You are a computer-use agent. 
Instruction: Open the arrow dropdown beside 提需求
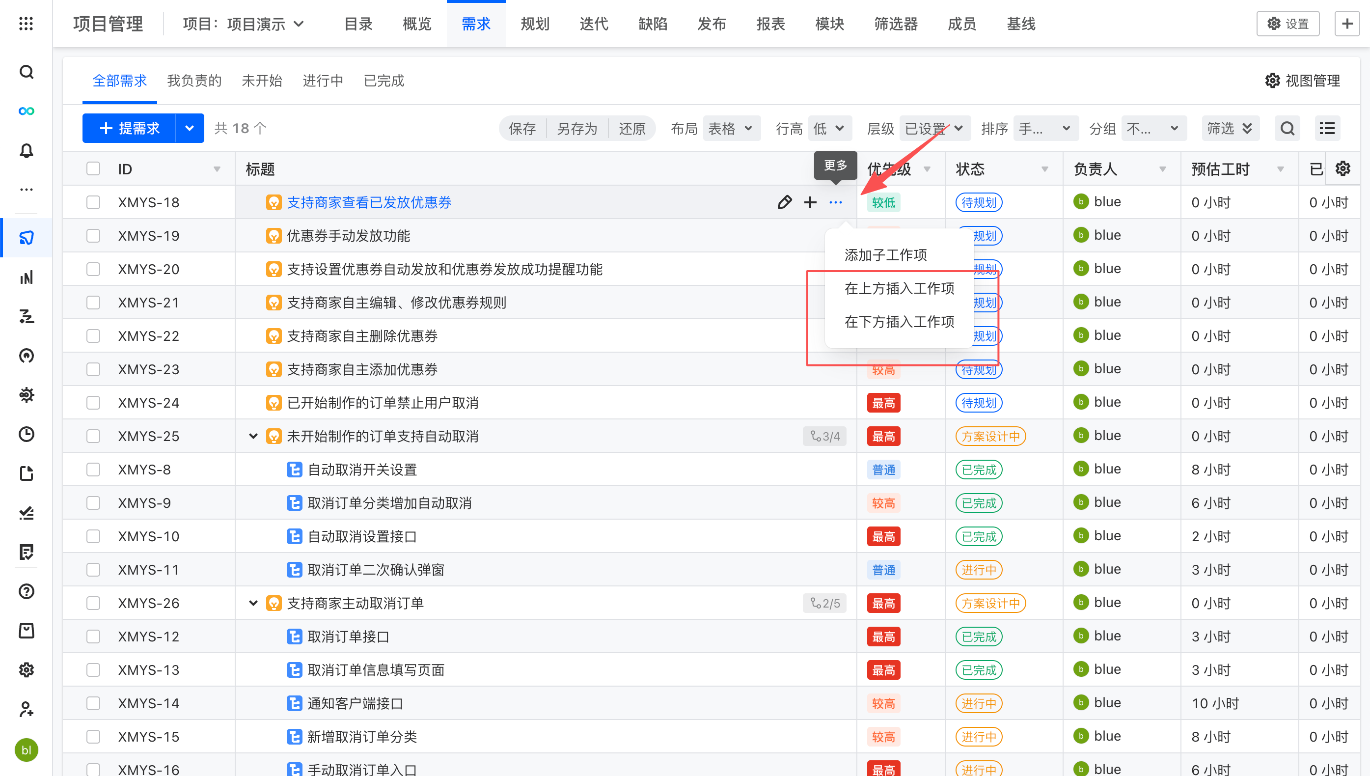coord(189,128)
